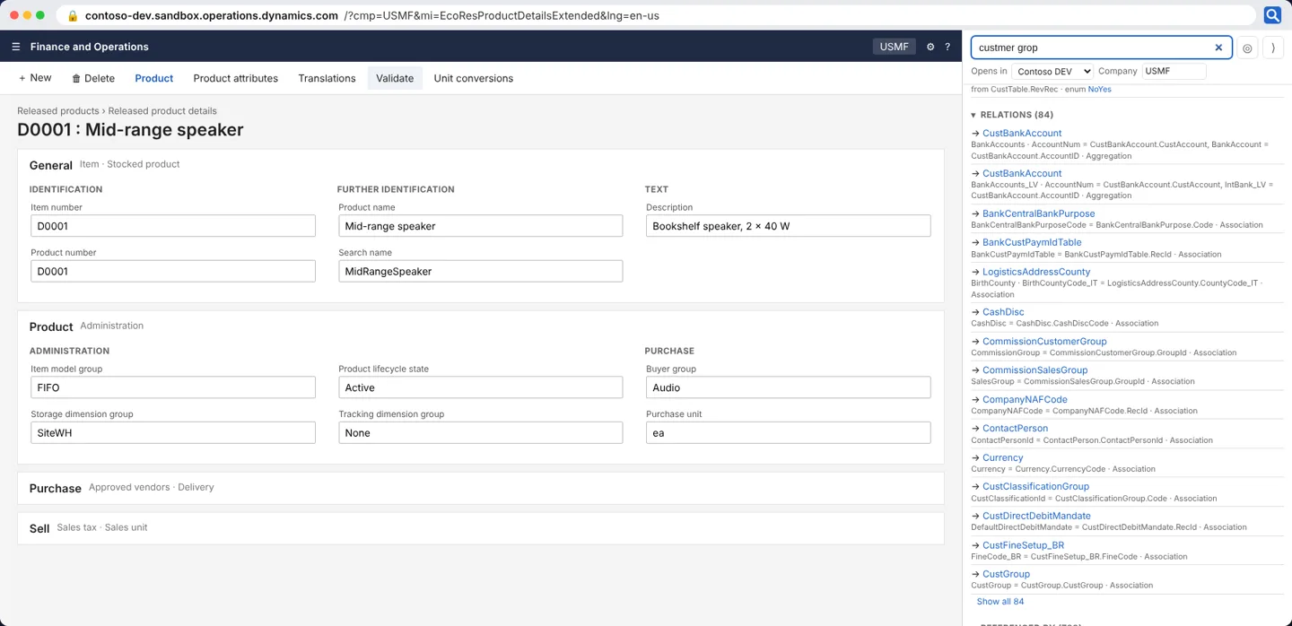Open the Product attributes tab
Viewport: 1292px width, 626px height.
(x=236, y=78)
